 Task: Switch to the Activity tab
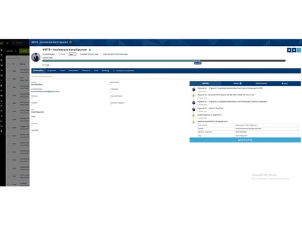pos(205,83)
